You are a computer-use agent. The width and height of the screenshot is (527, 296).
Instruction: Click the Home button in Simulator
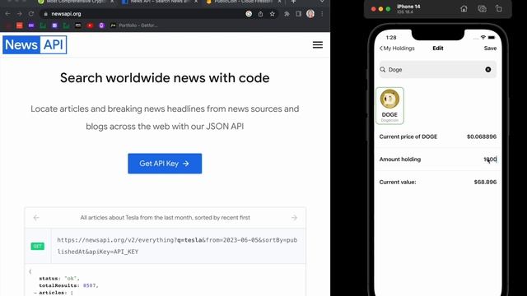(x=464, y=9)
